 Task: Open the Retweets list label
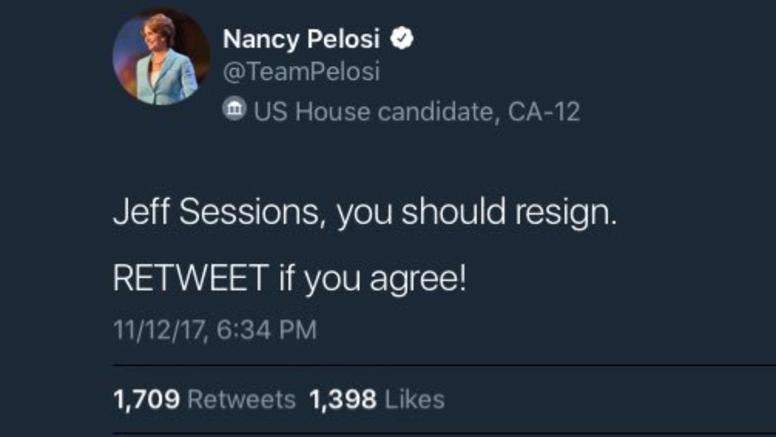tap(241, 399)
